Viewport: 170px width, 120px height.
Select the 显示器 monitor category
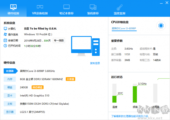coord(10,112)
